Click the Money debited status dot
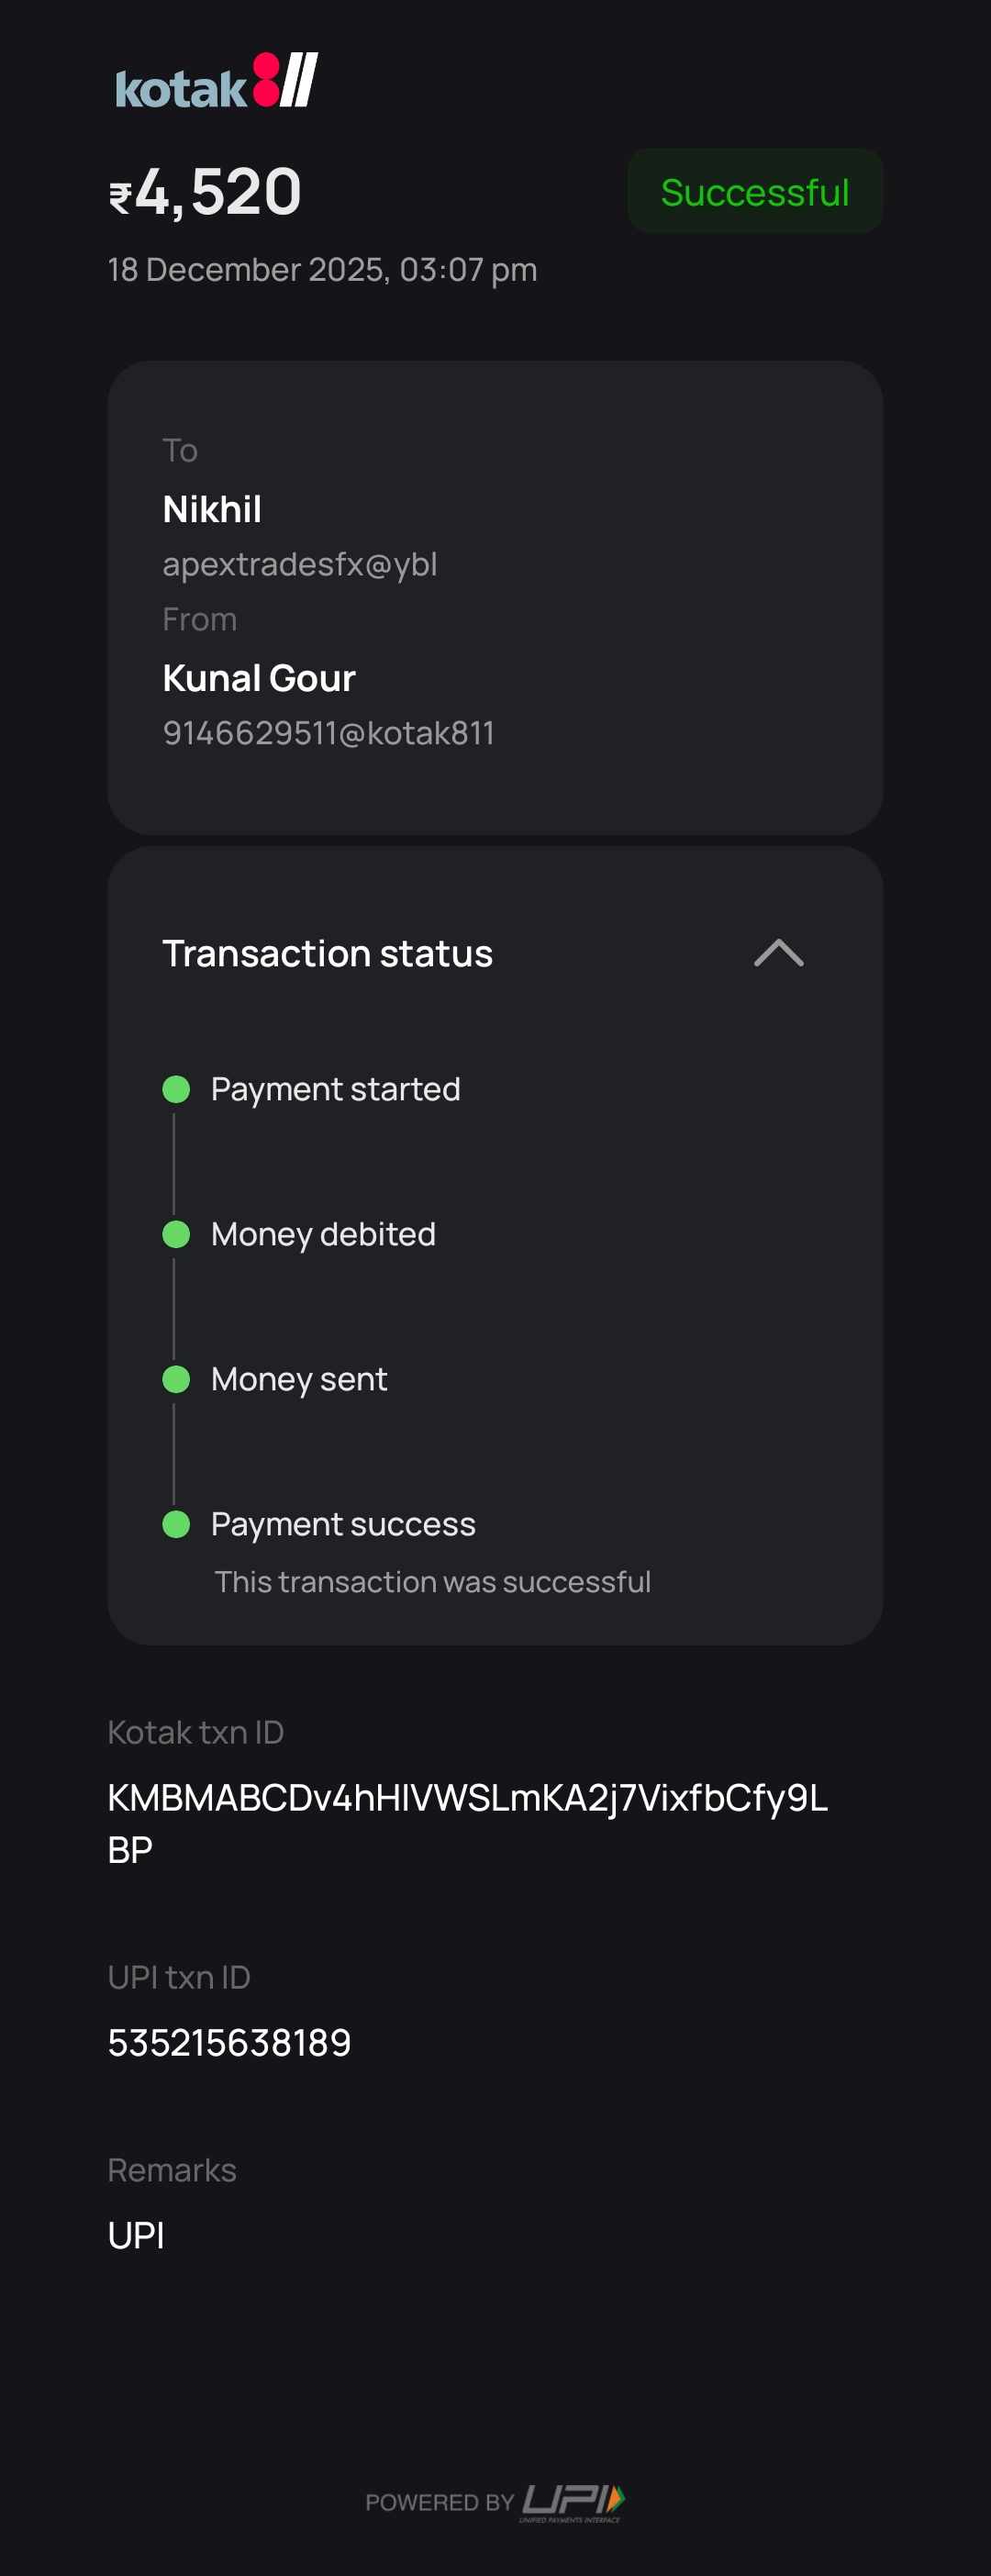 click(176, 1234)
